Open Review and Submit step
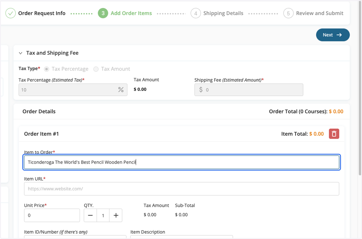 click(x=320, y=13)
